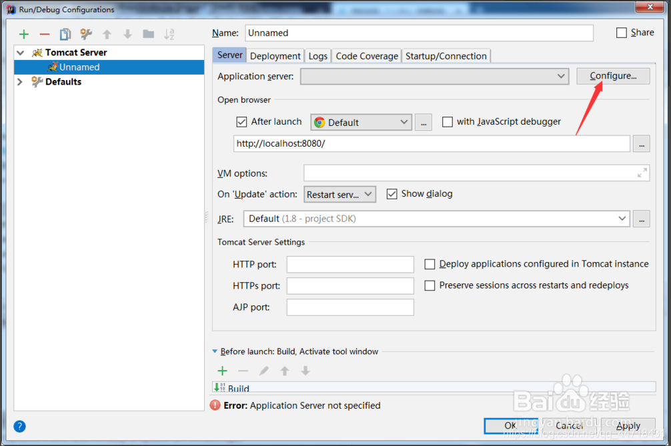Viewport: 671px width, 446px height.
Task: Focus the Name input field
Action: click(x=420, y=33)
